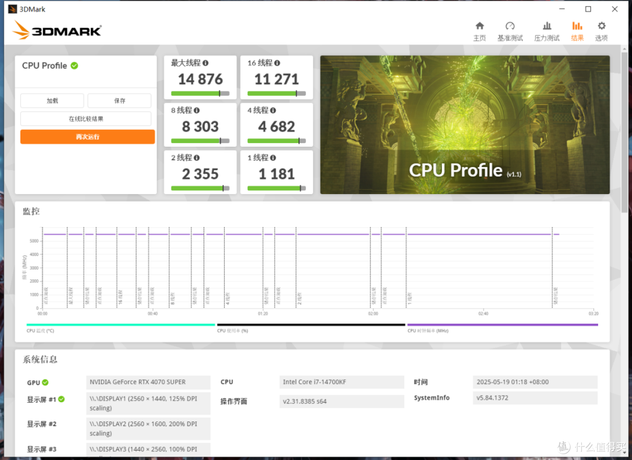Click the green check icon next to GPU

pyautogui.click(x=45, y=382)
